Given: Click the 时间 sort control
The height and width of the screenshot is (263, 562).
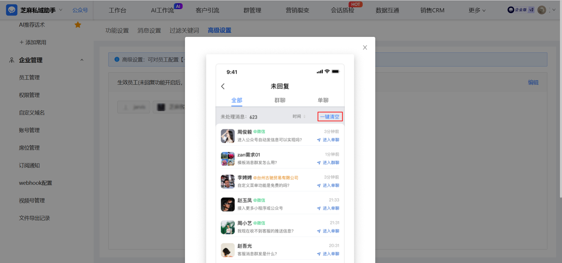Looking at the screenshot, I should tap(299, 117).
